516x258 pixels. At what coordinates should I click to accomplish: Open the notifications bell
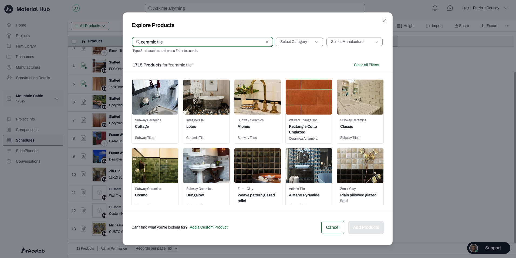pos(435,8)
